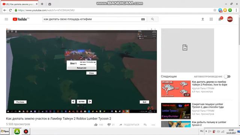The height and width of the screenshot is (135, 240).
Task: Click the green extension icon in toolbar
Action: point(230,10)
